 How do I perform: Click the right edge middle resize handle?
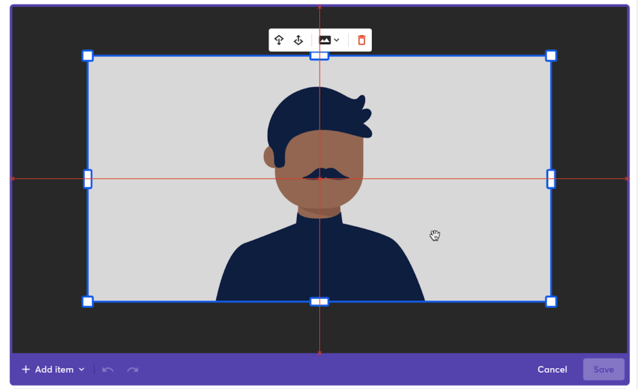(x=551, y=179)
